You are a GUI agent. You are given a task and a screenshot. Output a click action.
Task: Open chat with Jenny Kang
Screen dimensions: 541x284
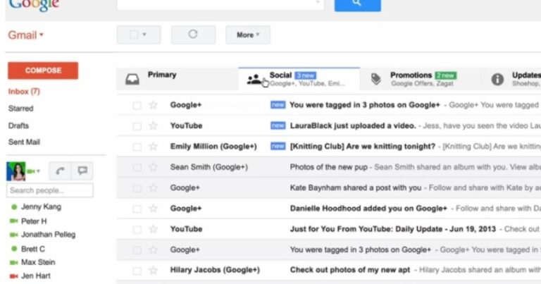pos(41,206)
